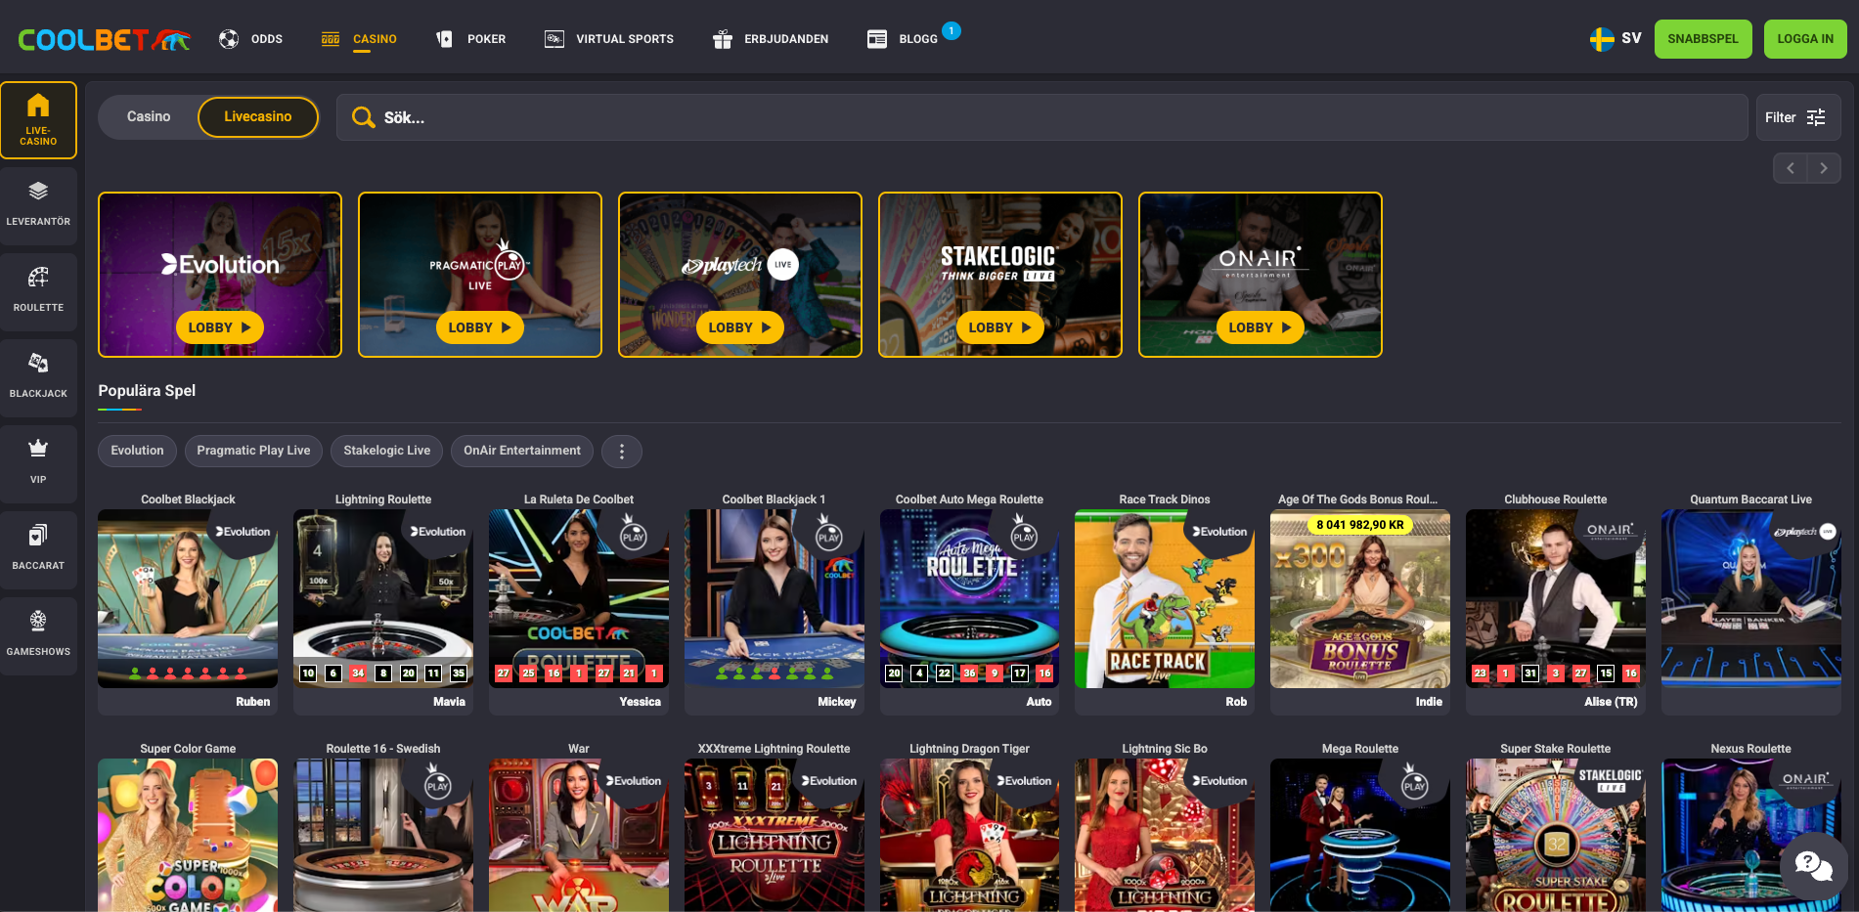Image resolution: width=1859 pixels, height=912 pixels.
Task: Switch to the Livecasino toggle tab
Action: (258, 117)
